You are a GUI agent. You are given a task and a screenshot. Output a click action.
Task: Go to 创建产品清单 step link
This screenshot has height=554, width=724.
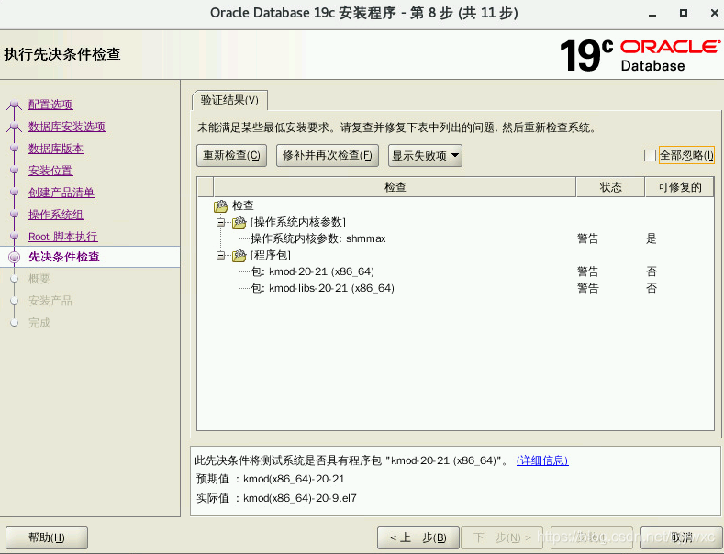61,193
